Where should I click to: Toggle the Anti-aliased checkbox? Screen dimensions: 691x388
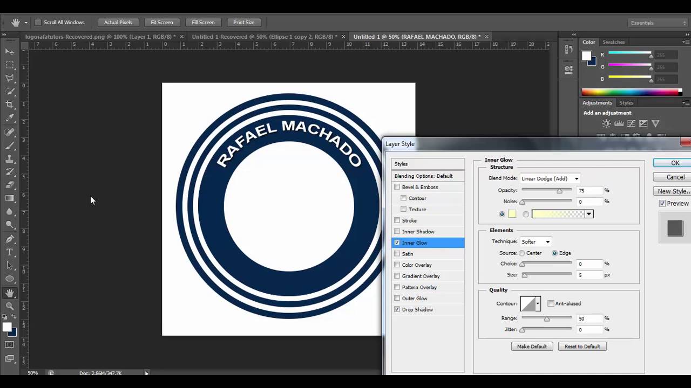pyautogui.click(x=551, y=303)
